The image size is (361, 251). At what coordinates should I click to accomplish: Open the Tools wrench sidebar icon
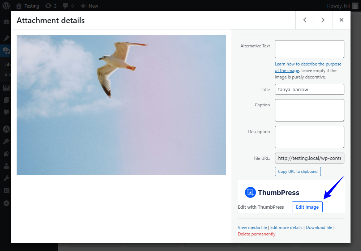pyautogui.click(x=7, y=178)
